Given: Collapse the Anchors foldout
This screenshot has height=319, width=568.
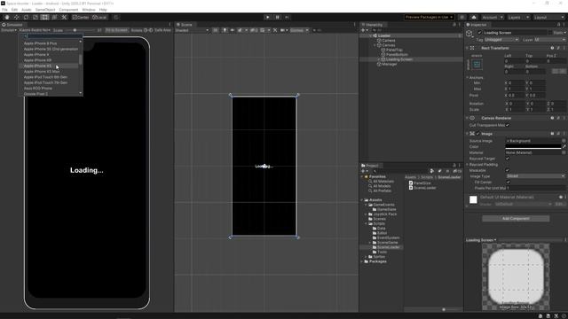Looking at the screenshot, I should point(468,77).
